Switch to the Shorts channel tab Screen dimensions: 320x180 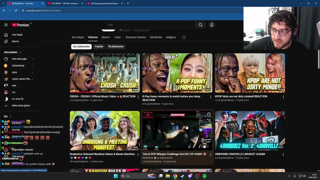coord(106,37)
